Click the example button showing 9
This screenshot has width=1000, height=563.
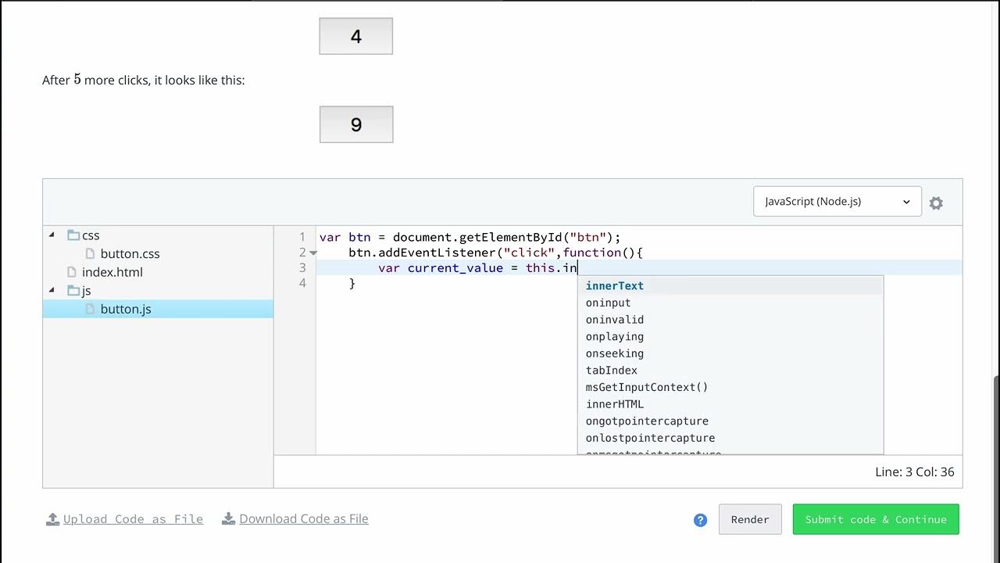(356, 124)
